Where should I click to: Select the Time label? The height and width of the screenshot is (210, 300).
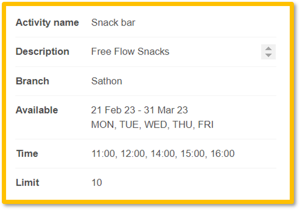click(28, 154)
